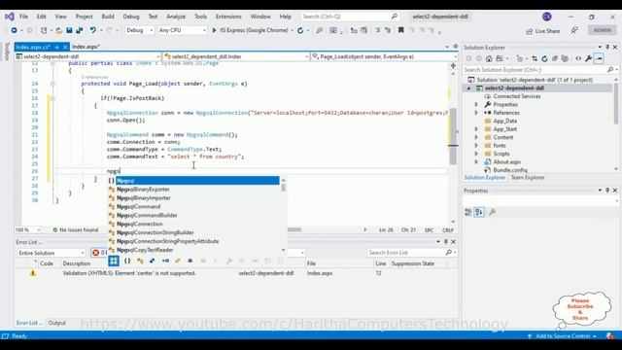Click the notifications icon in status bar

click(x=609, y=336)
